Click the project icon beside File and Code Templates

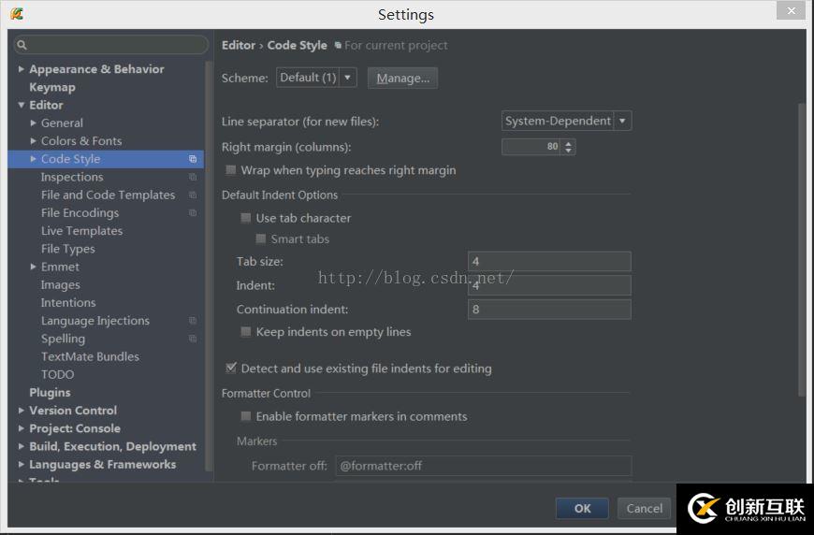tap(193, 195)
